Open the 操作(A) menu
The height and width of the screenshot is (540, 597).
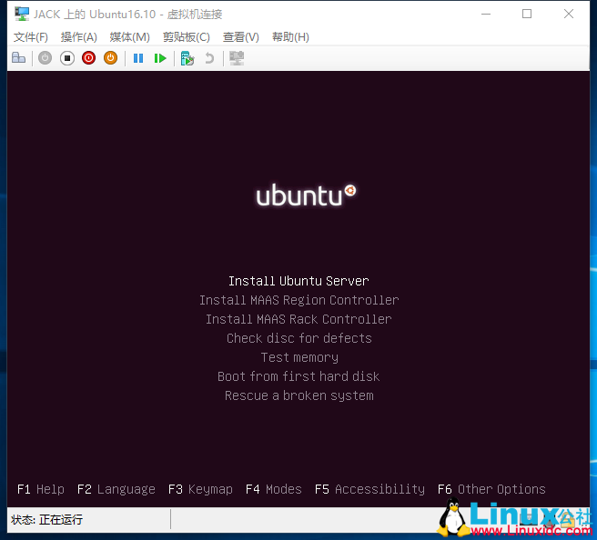[x=79, y=37]
